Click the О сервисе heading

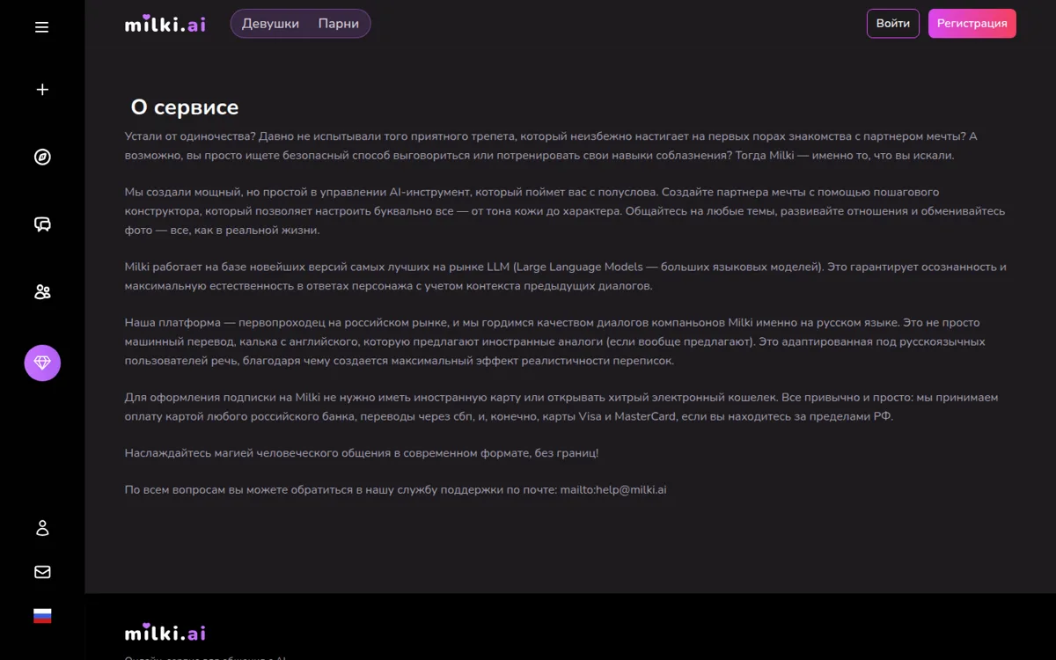[x=185, y=107]
